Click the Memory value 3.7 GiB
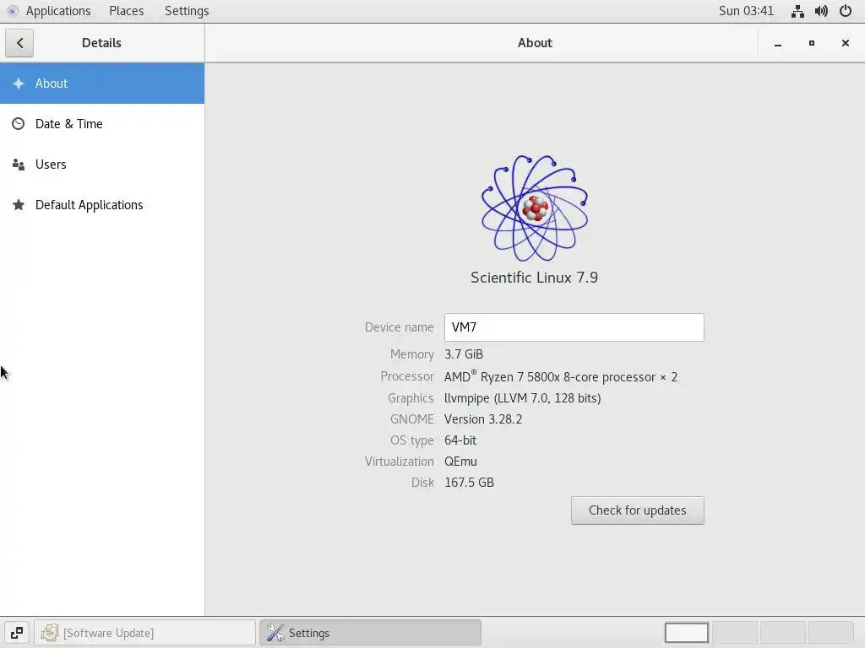Image resolution: width=865 pixels, height=648 pixels. 464,354
